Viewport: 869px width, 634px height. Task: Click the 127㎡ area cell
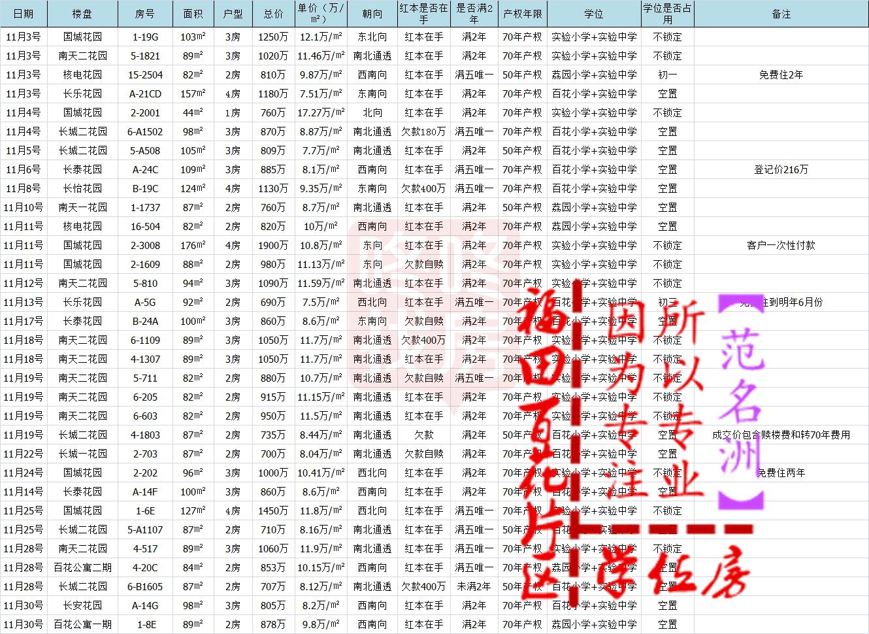point(193,511)
